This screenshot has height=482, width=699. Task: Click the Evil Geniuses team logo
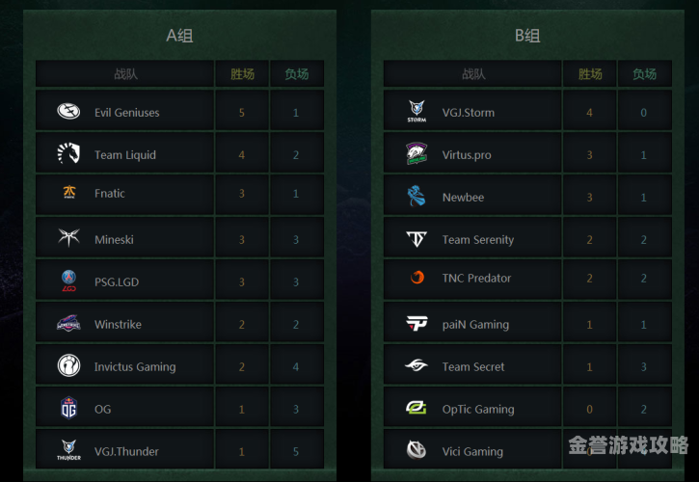click(x=68, y=111)
